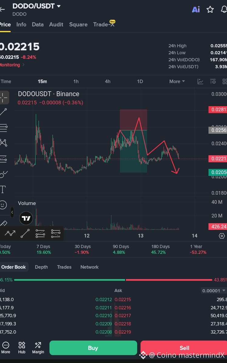The height and width of the screenshot is (363, 227).
Task: Click the 0.0205 green price label
Action: click(218, 172)
